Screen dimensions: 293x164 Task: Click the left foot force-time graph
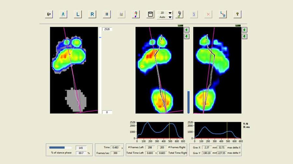[x=160, y=130]
